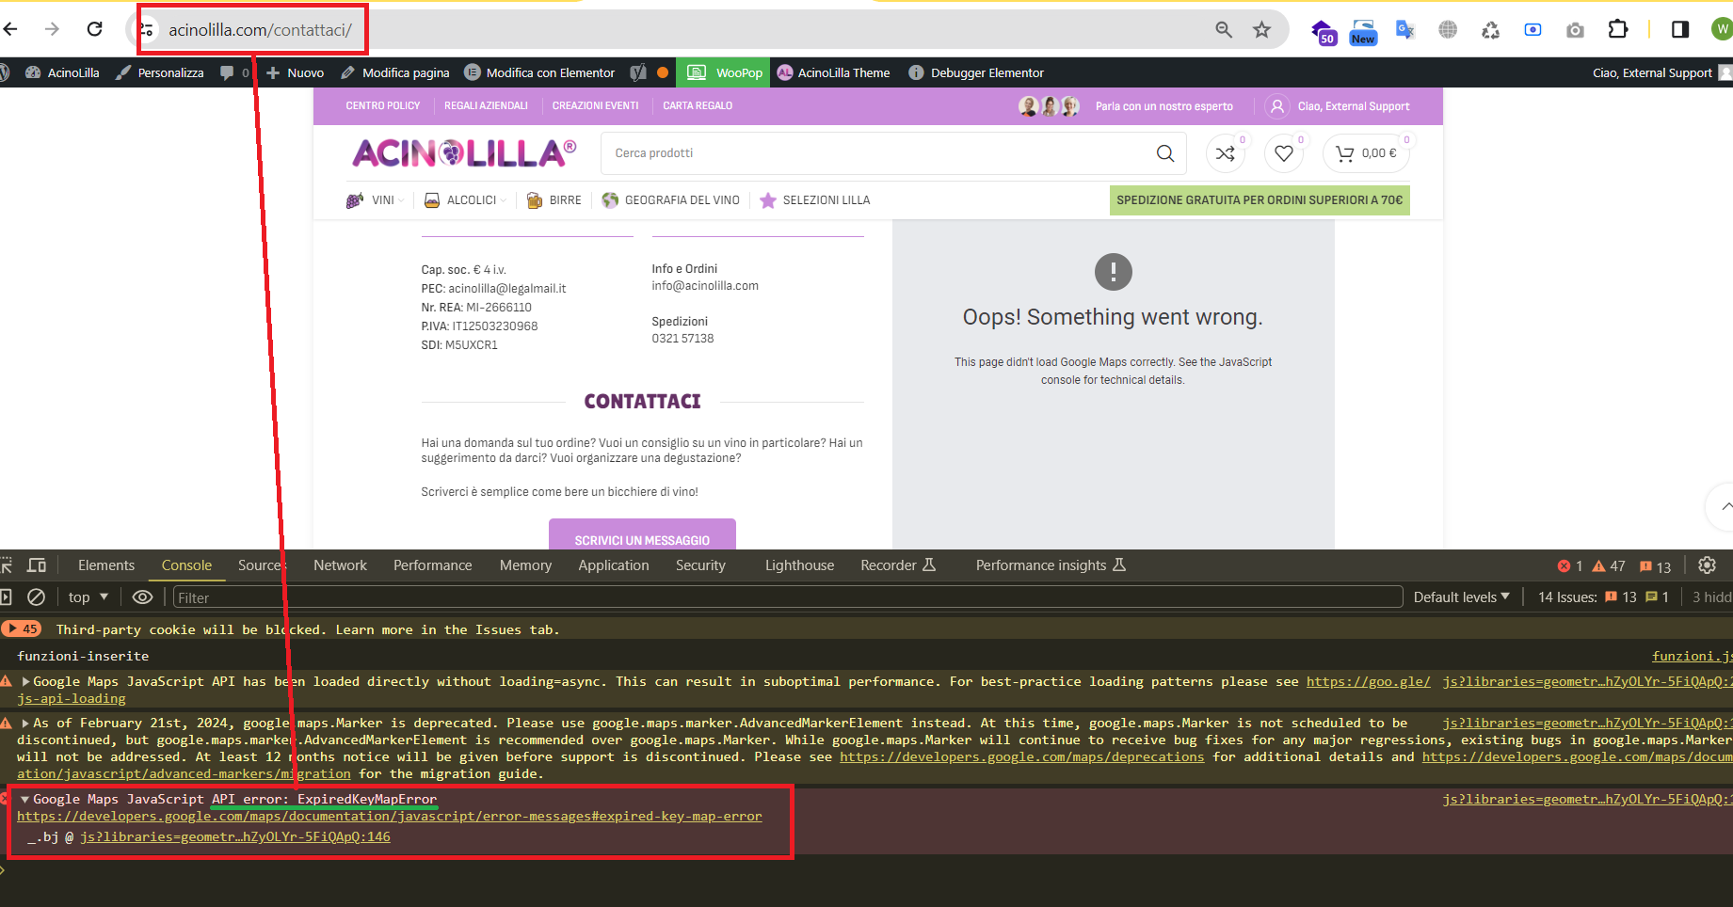Toggle the DevTools device toolbar
Screen dimensions: 1733x907
[x=37, y=565]
